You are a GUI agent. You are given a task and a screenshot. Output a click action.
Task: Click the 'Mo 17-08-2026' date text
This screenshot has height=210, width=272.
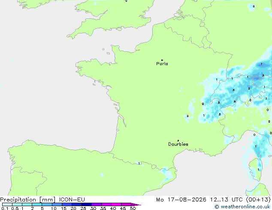pos(181,200)
